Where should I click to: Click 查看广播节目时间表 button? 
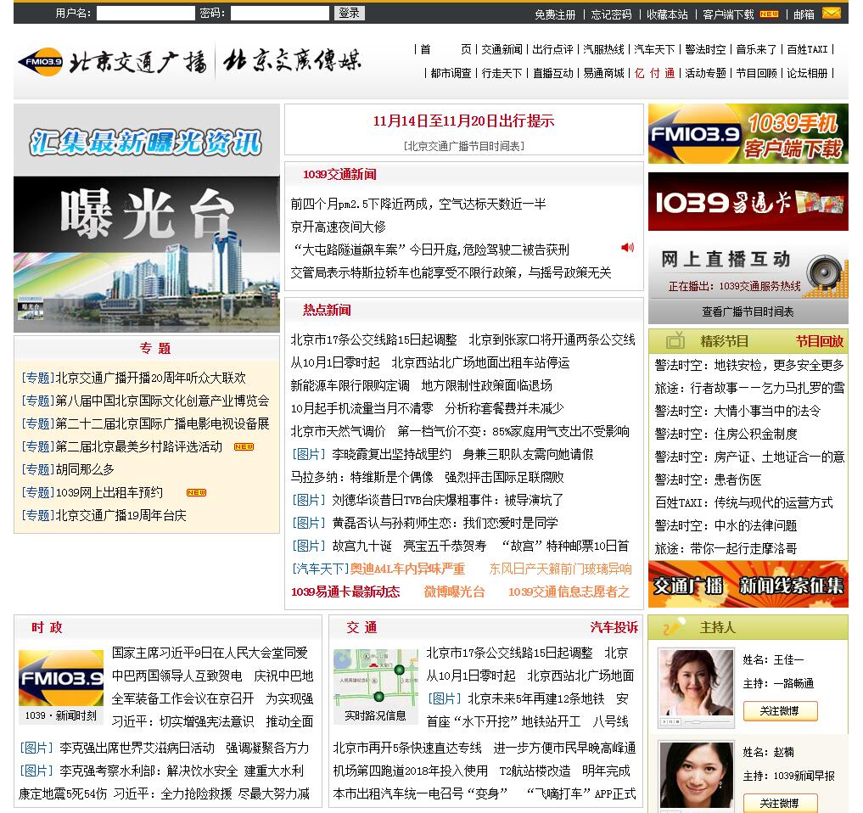tap(748, 311)
